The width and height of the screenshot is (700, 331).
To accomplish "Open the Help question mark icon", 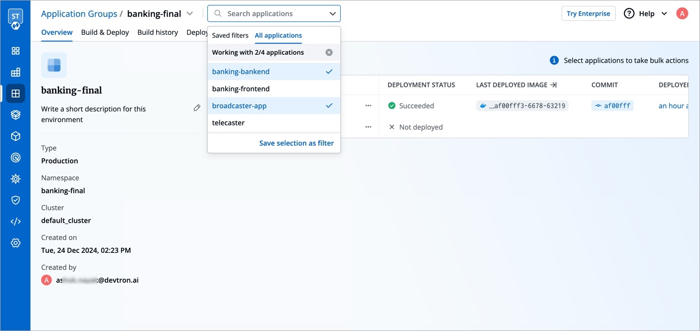I will click(x=629, y=14).
